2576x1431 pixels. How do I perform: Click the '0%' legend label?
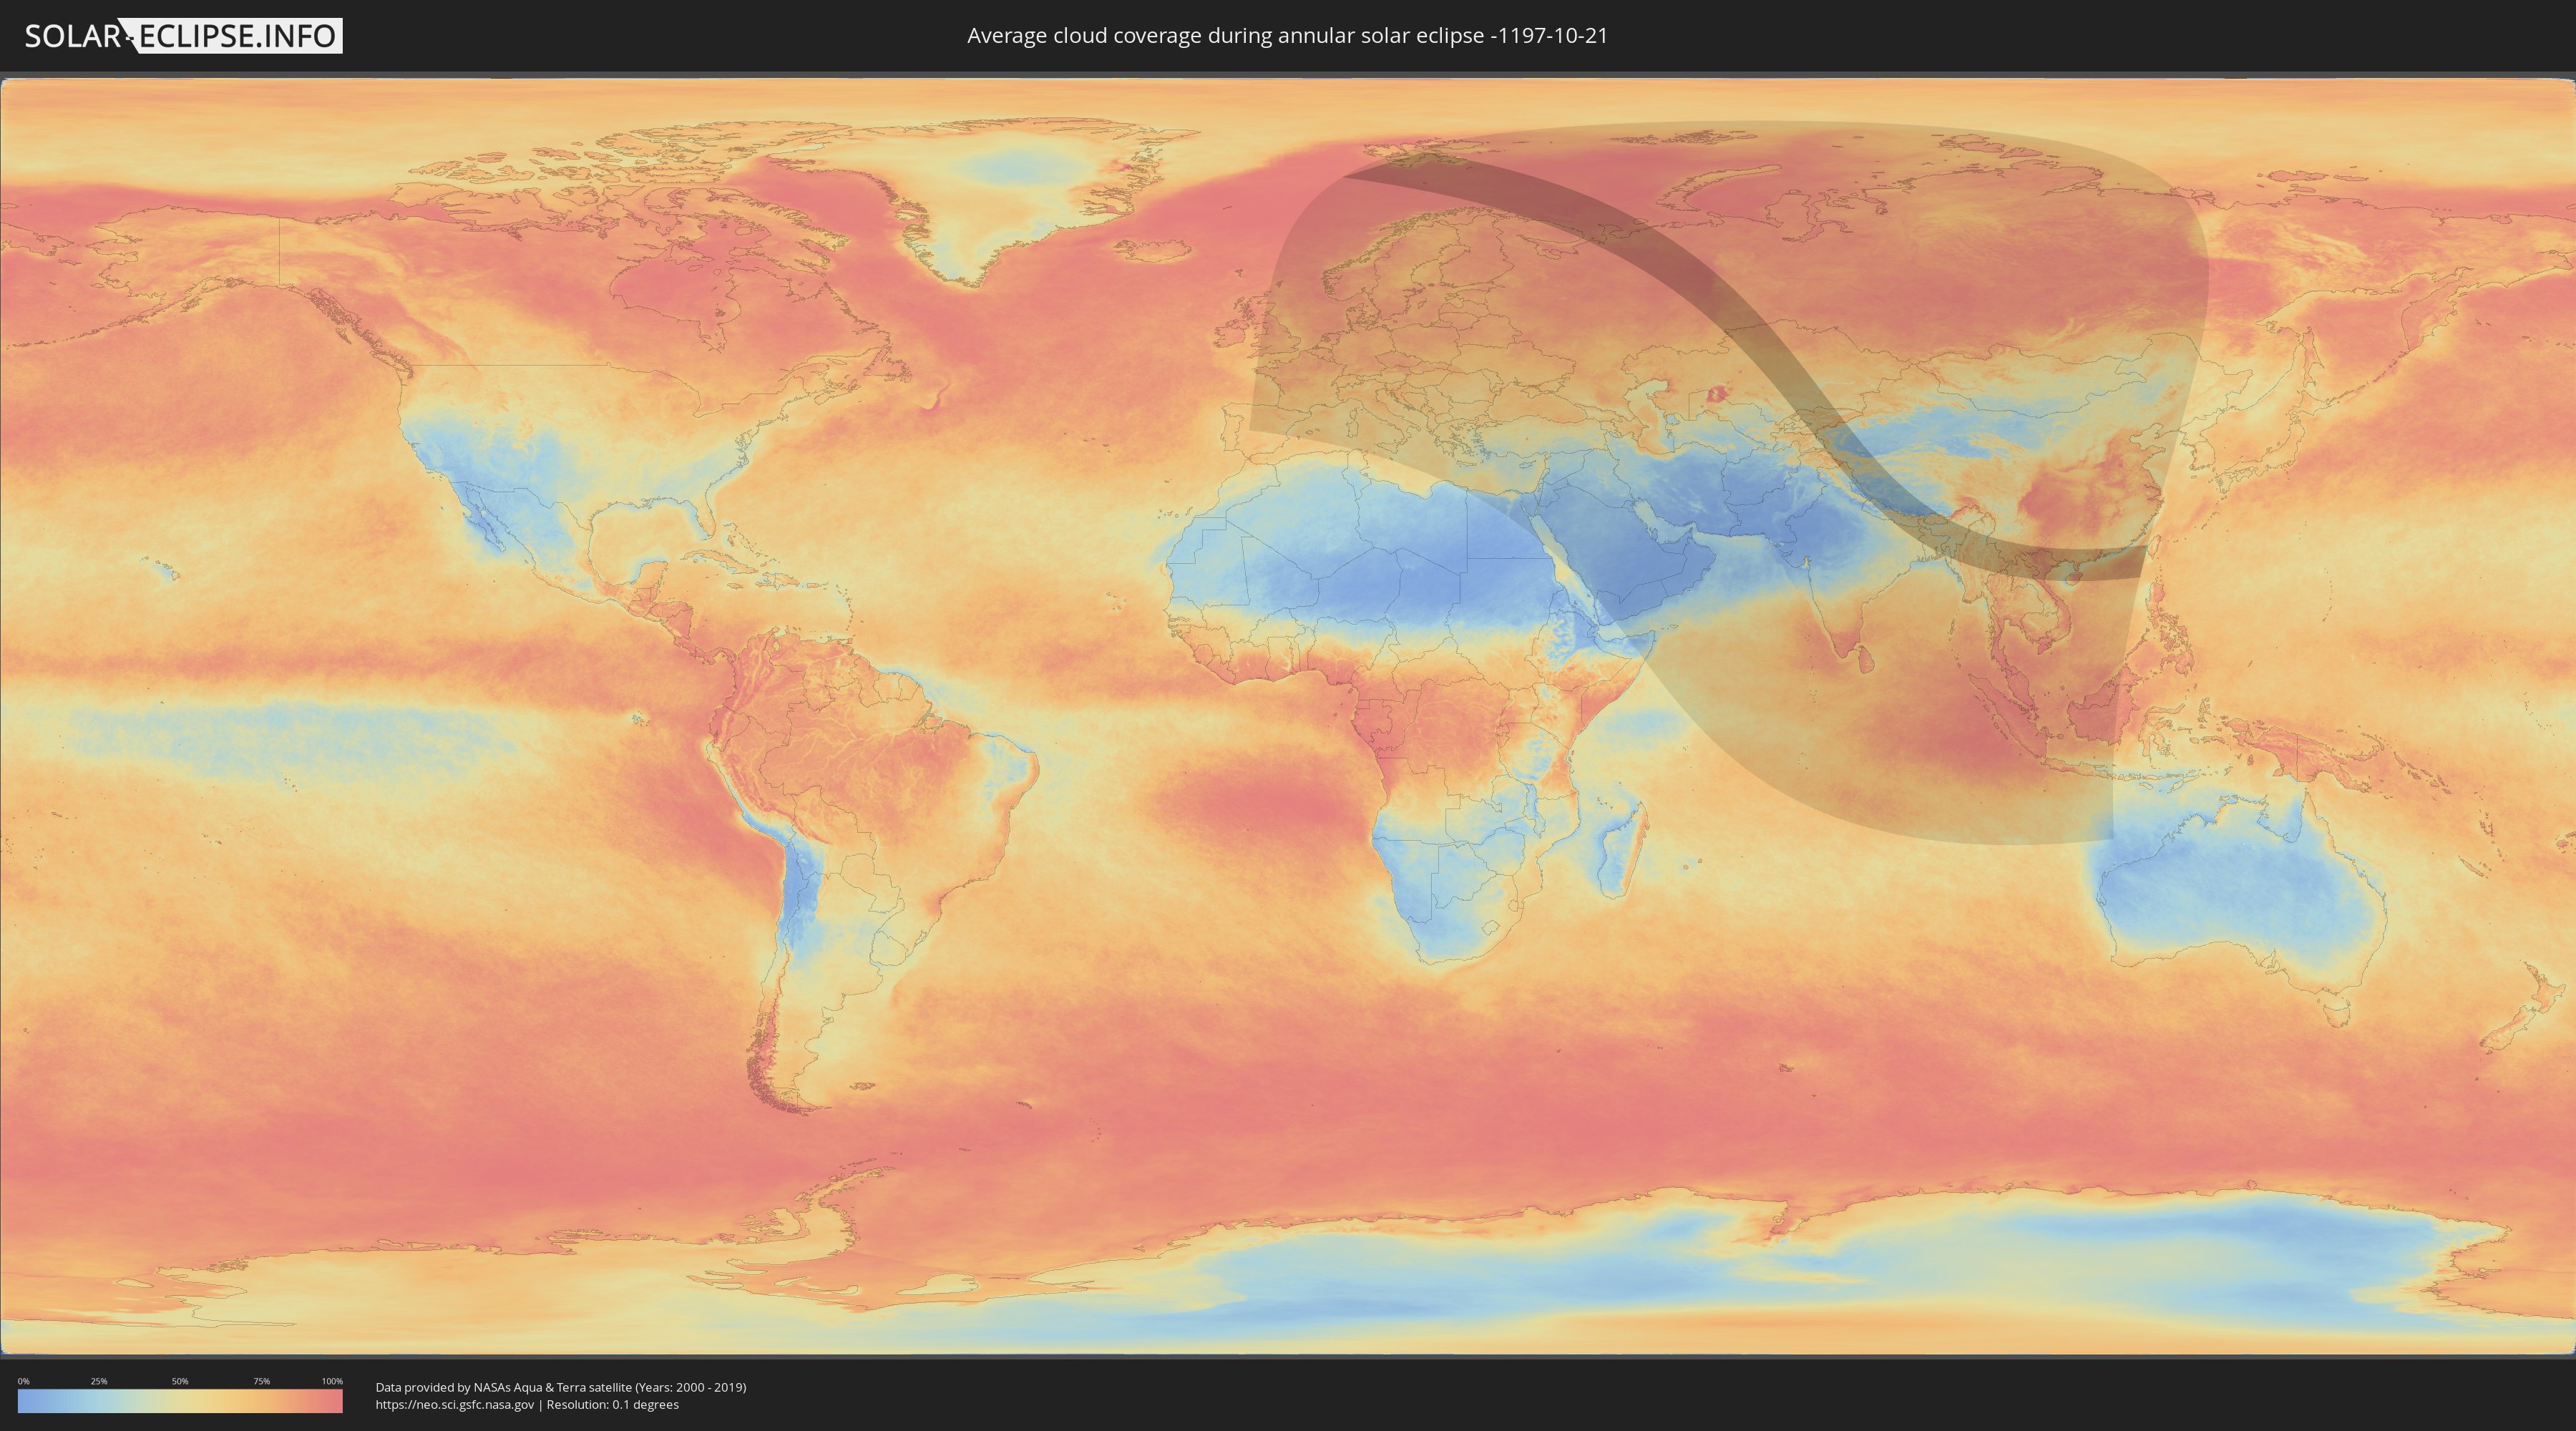coord(23,1381)
